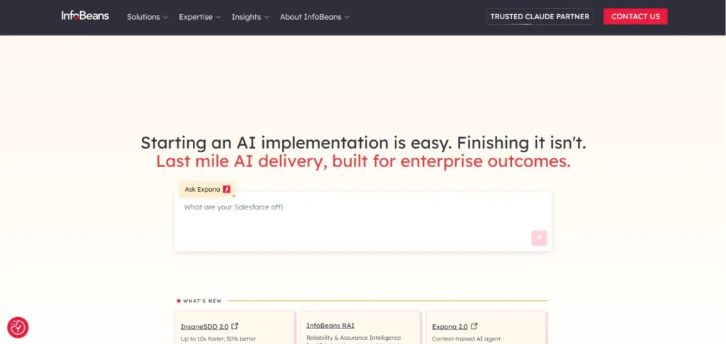The width and height of the screenshot is (726, 344).
Task: Click the Expona lightning icon badge
Action: 226,189
